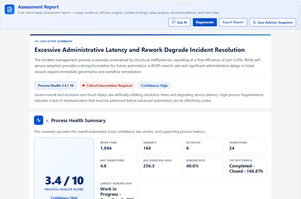Click the Confidence: High badge in executive summary
301x199 pixels.
pos(154,85)
